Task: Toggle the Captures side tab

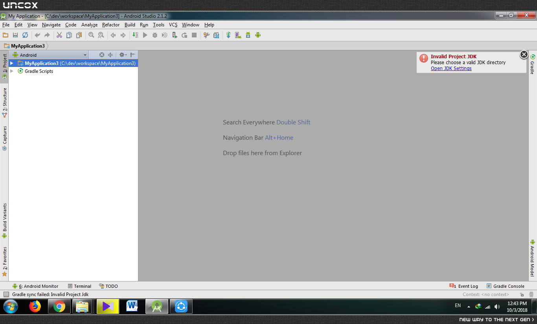Action: pyautogui.click(x=4, y=138)
